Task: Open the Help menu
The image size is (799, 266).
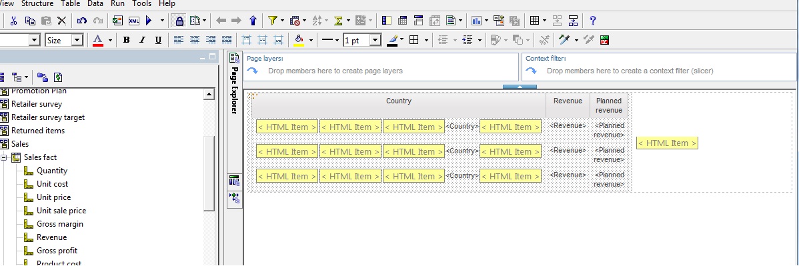Action: (167, 3)
